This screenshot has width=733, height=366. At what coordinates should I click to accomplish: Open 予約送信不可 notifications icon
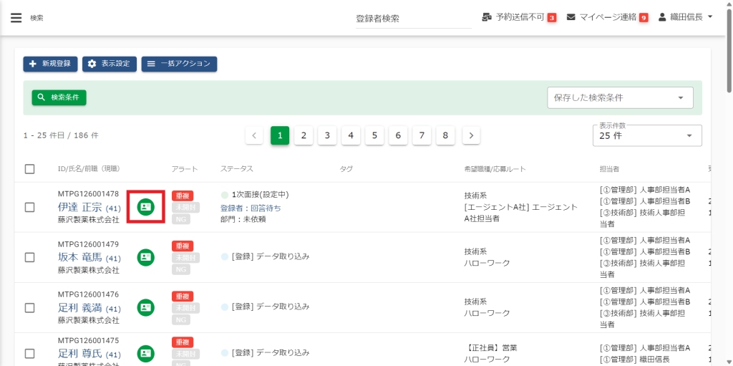[488, 17]
